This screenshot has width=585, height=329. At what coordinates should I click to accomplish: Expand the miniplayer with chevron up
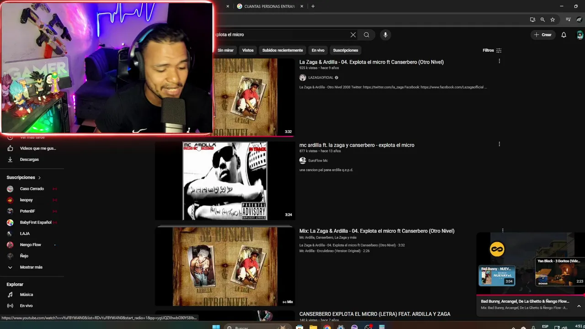click(579, 306)
